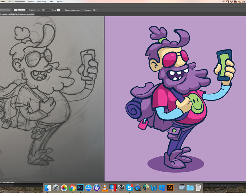246x193 pixels.
Task: Open the Текст menu
Action: point(10,1)
